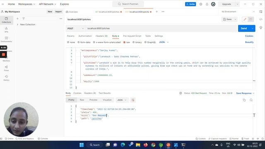Open Save Response dropdown
The height and width of the screenshot is (149, 265).
[245, 93]
